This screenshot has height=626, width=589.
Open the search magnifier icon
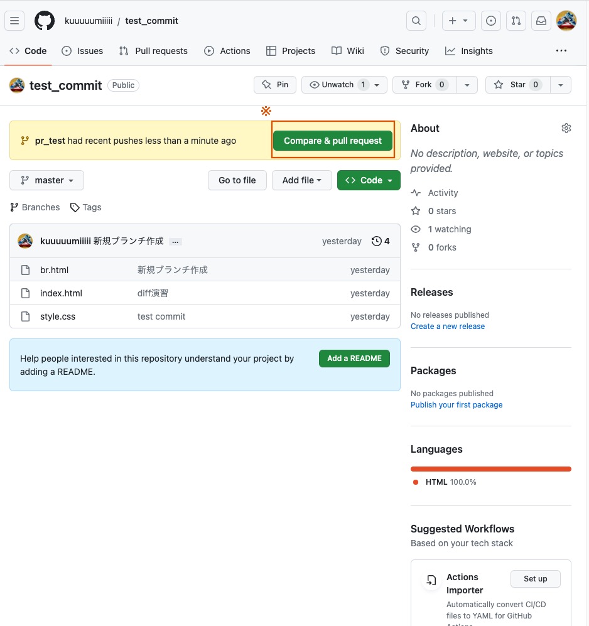click(x=416, y=21)
